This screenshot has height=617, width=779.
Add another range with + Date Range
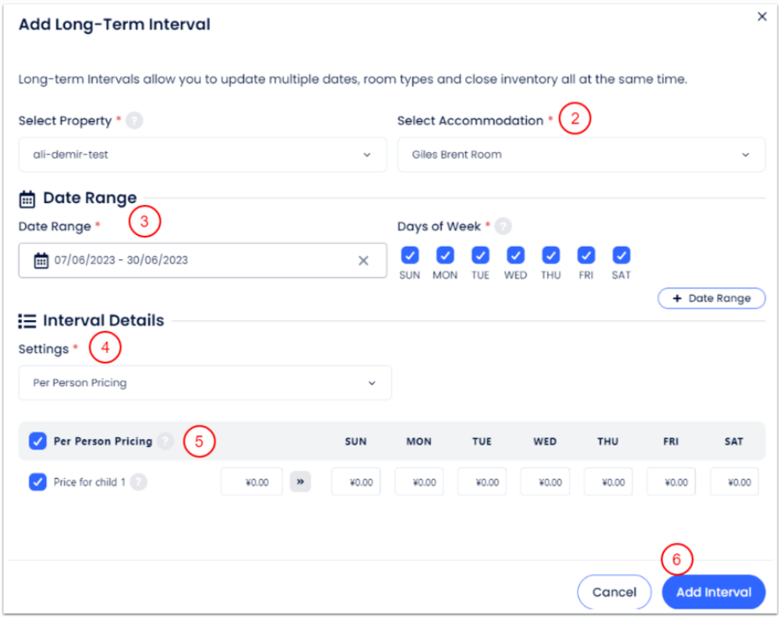[x=711, y=298]
